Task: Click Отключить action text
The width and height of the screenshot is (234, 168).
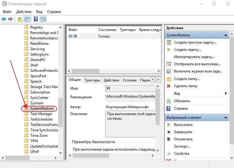Action: click(x=183, y=139)
